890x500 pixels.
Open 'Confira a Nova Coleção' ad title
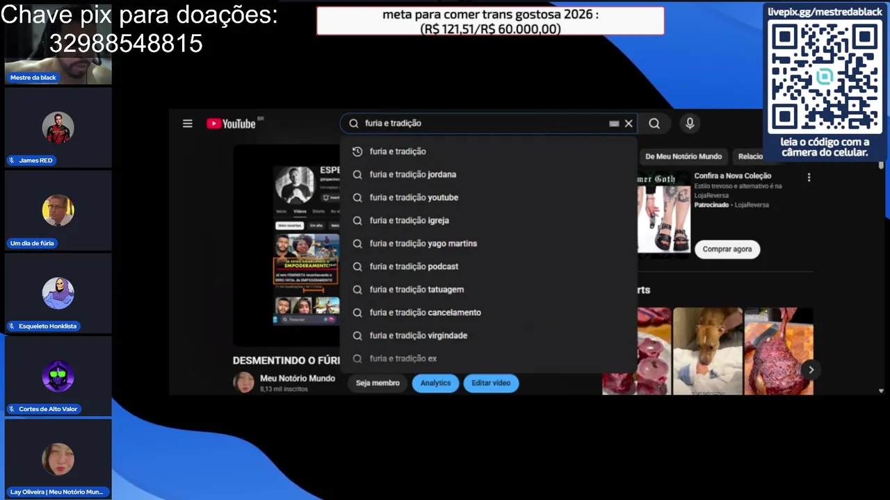pos(732,176)
